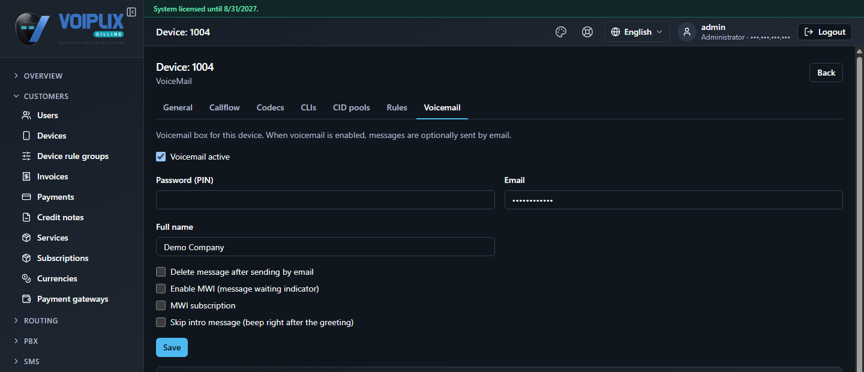Open Users in the sidebar
This screenshot has width=864, height=372.
click(47, 115)
